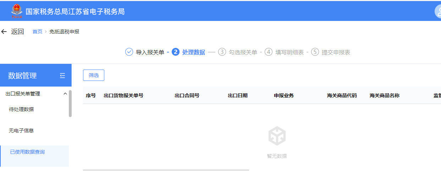Image resolution: width=441 pixels, height=171 pixels.
Task: Select 无电子信息 in the sidebar
Action: (x=21, y=131)
